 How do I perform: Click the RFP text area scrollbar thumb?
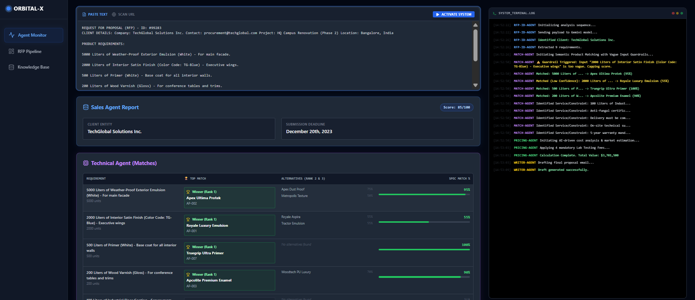[x=475, y=45]
